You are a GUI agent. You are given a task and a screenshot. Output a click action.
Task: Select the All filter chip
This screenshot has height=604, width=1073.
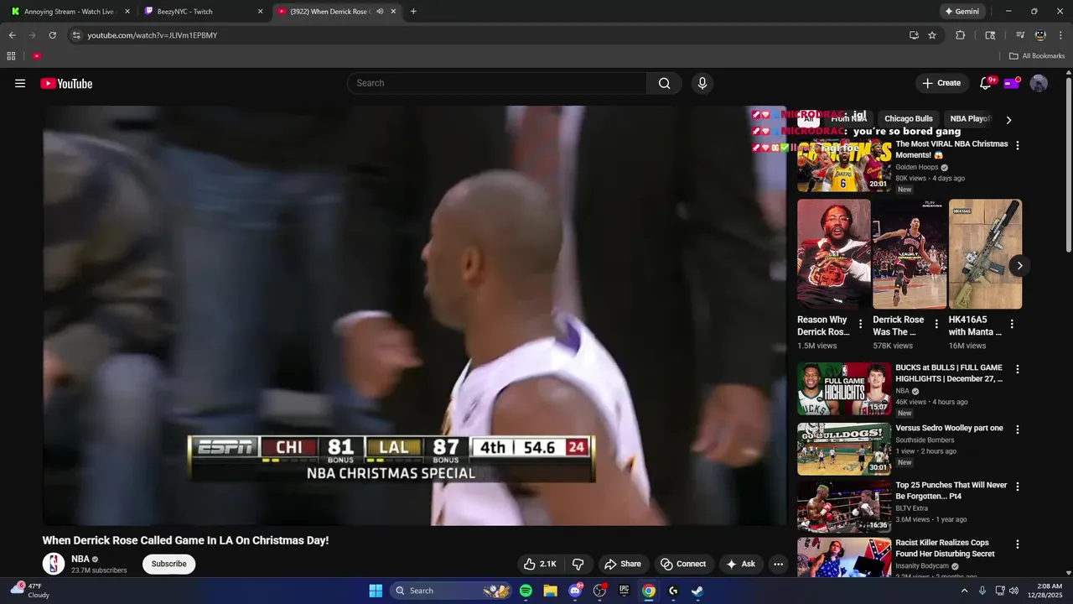808,119
